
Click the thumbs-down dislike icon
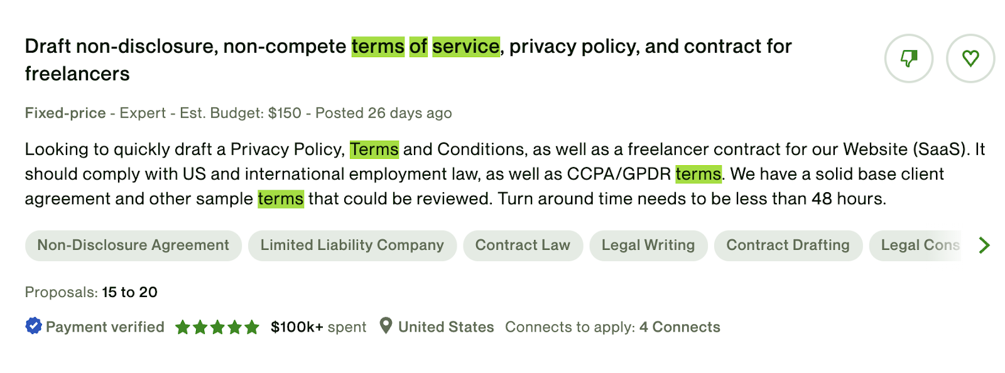(908, 58)
